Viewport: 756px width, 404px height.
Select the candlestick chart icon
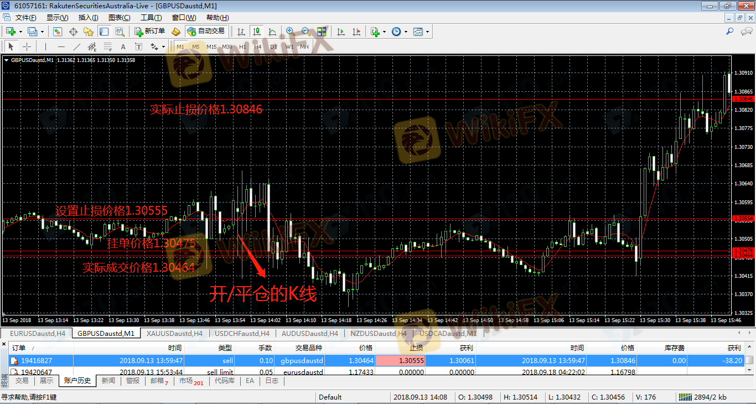click(x=256, y=32)
